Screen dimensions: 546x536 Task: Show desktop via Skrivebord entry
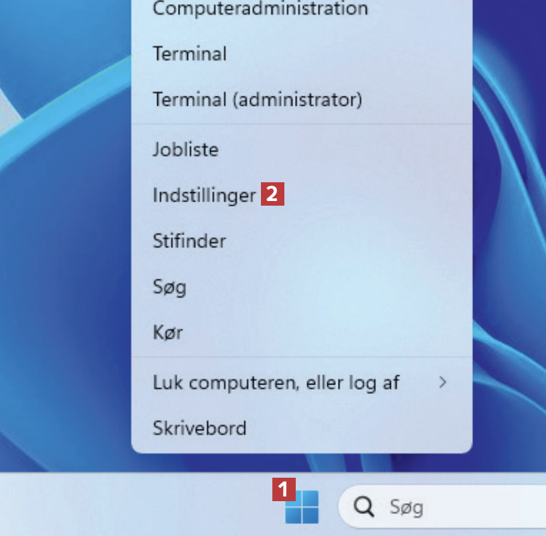click(x=302, y=428)
